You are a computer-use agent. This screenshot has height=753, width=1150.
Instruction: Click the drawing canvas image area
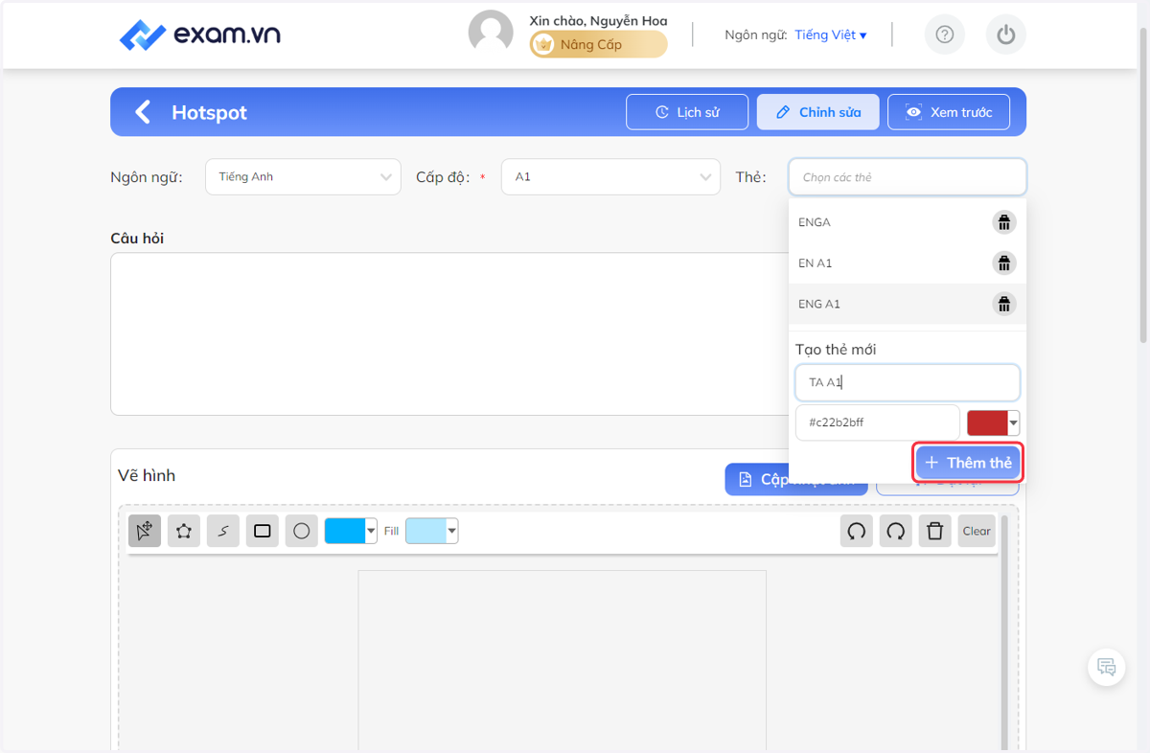563,660
